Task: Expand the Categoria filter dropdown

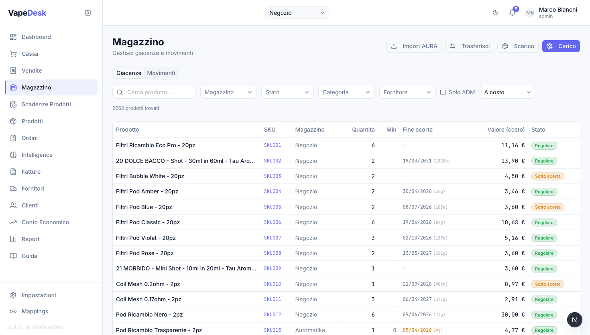Action: click(x=346, y=92)
